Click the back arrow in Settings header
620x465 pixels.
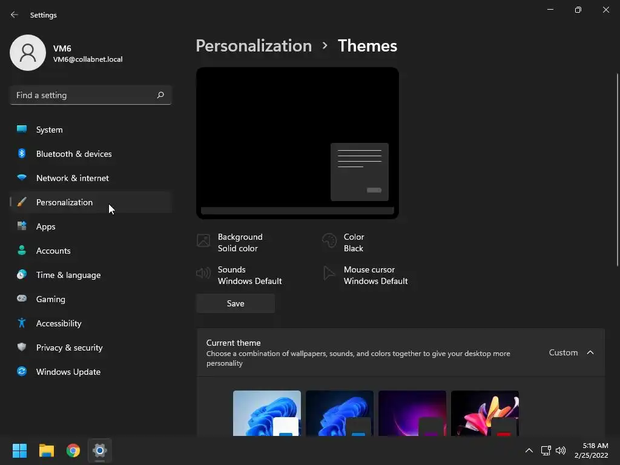point(15,15)
